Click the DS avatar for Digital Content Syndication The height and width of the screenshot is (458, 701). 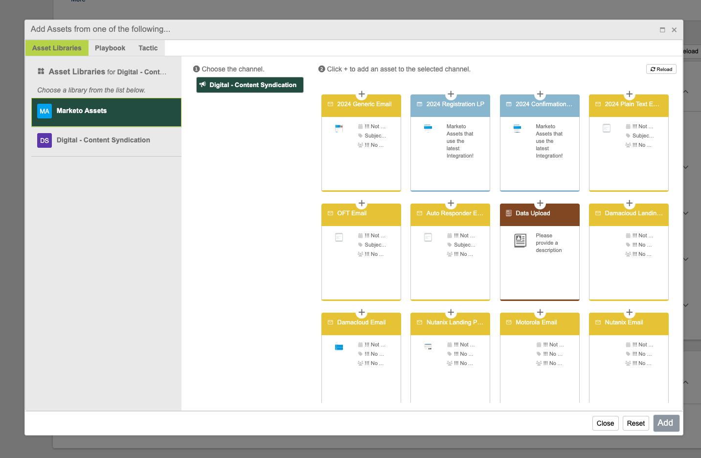point(45,140)
